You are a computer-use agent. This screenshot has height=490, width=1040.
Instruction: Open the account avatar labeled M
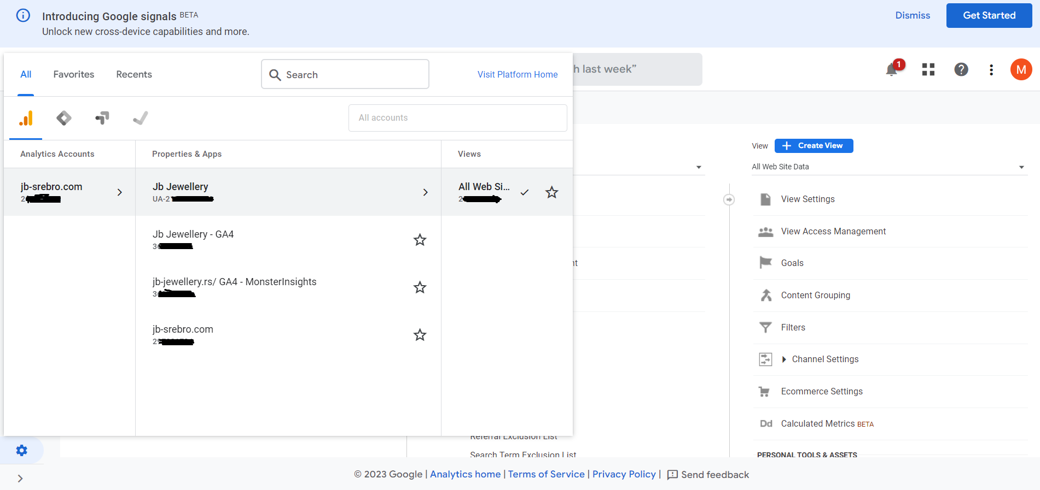pyautogui.click(x=1021, y=69)
